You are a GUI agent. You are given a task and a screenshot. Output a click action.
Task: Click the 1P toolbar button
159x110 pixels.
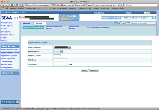17,5
